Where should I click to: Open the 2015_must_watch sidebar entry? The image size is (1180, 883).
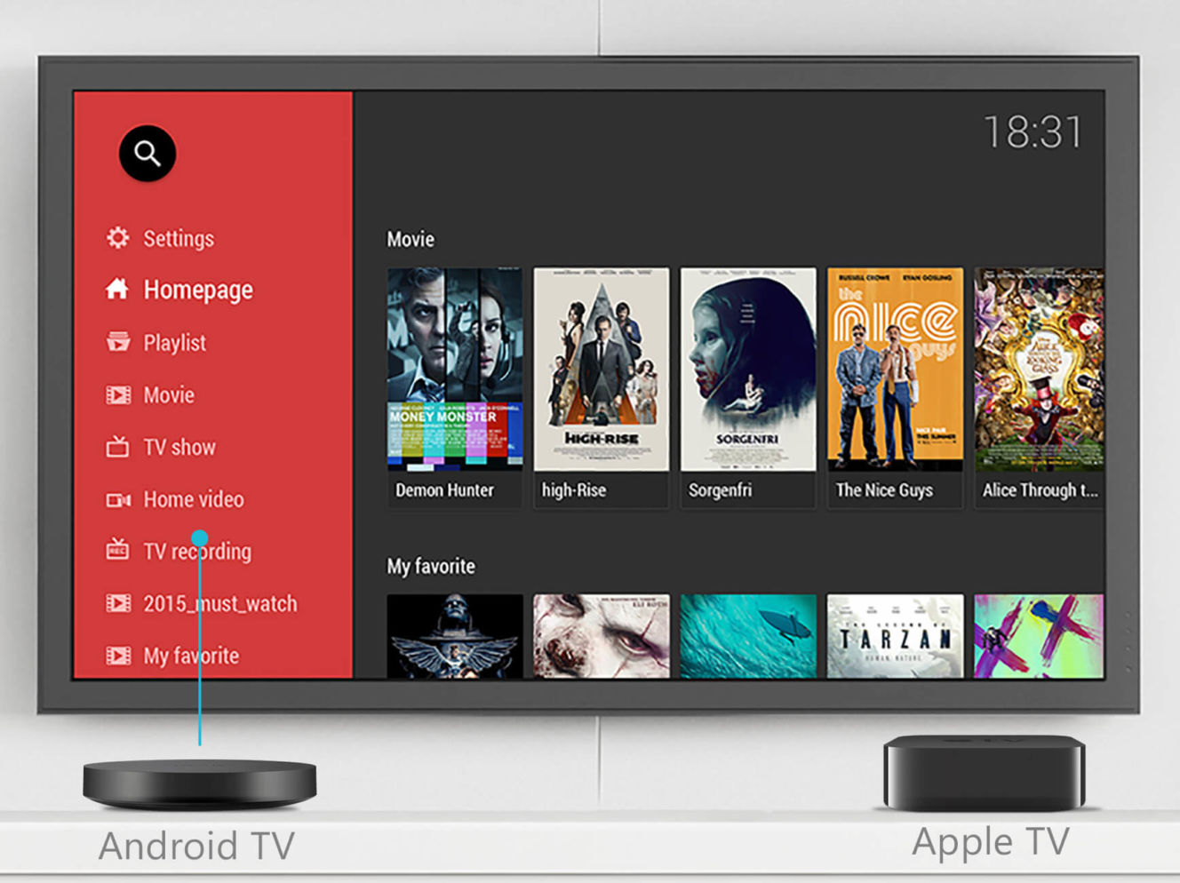click(x=220, y=604)
